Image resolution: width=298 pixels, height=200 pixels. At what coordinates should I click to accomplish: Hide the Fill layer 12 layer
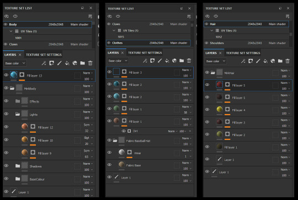pos(6,127)
